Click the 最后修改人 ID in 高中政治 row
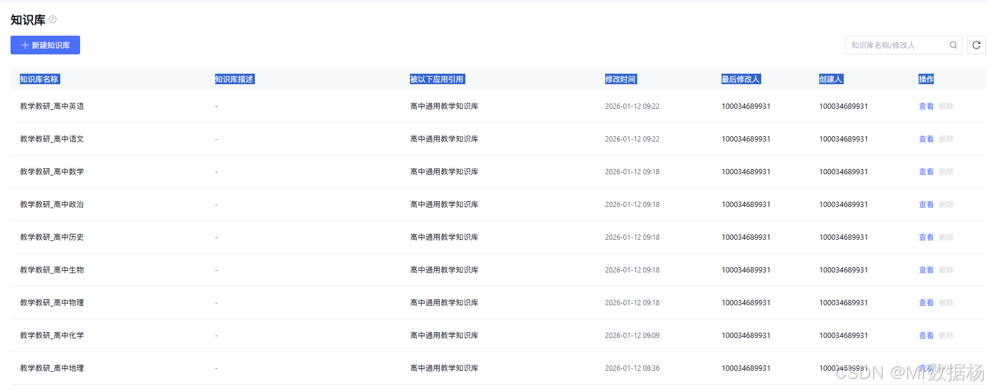987x390 pixels. click(746, 205)
